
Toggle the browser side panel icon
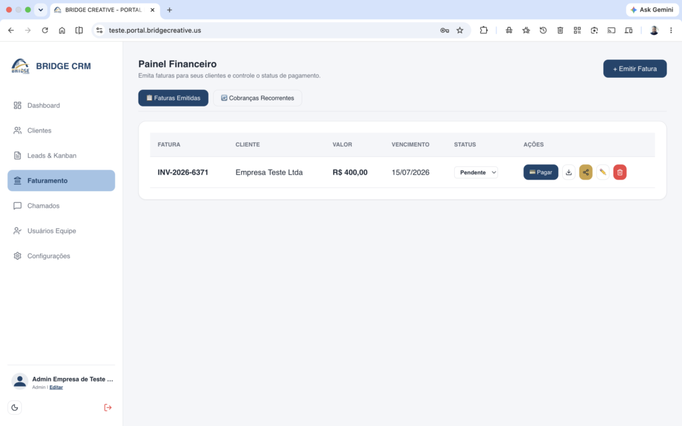[x=79, y=31]
